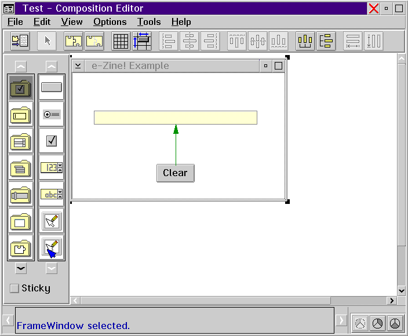Select the Frame Window category folder

point(21,221)
